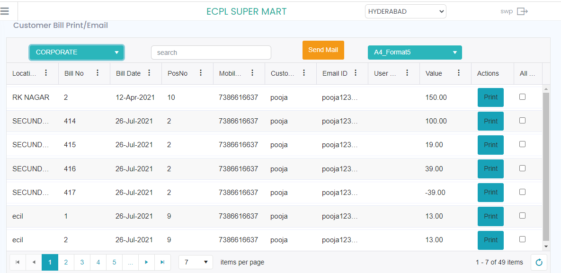Open Value column three-dot menu
Image resolution: width=561 pixels, height=273 pixels.
pyautogui.click(x=459, y=73)
